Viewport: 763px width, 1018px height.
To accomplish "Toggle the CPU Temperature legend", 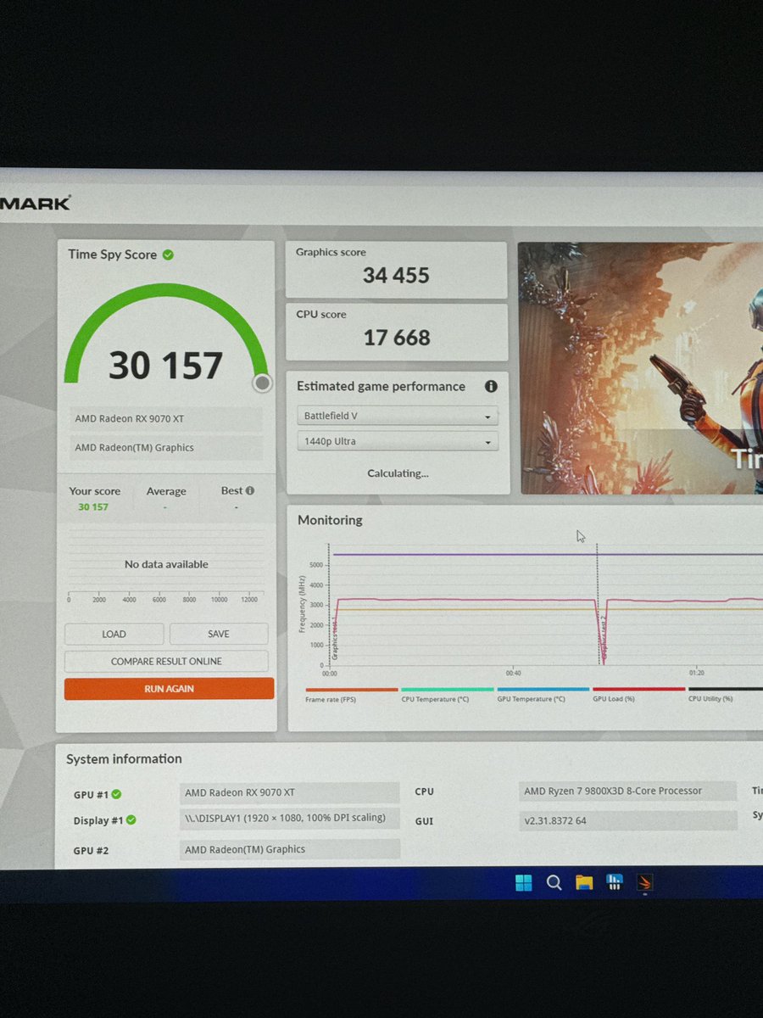I will tap(447, 695).
